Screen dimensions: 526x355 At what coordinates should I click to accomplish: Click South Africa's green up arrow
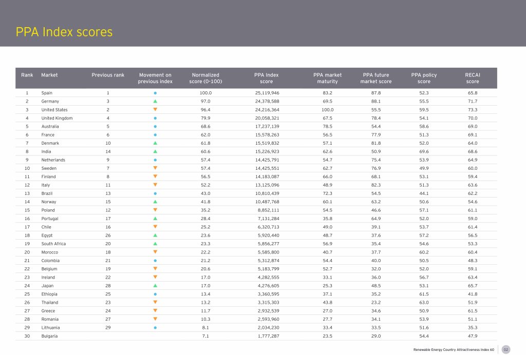pyautogui.click(x=155, y=244)
